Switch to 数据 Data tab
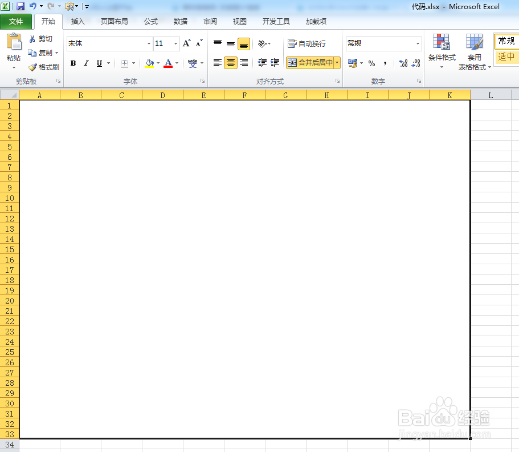519x452 pixels. coord(181,22)
